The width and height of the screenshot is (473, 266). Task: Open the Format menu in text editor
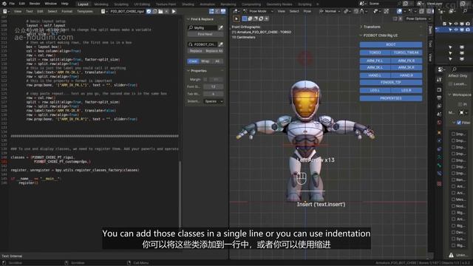(67, 12)
